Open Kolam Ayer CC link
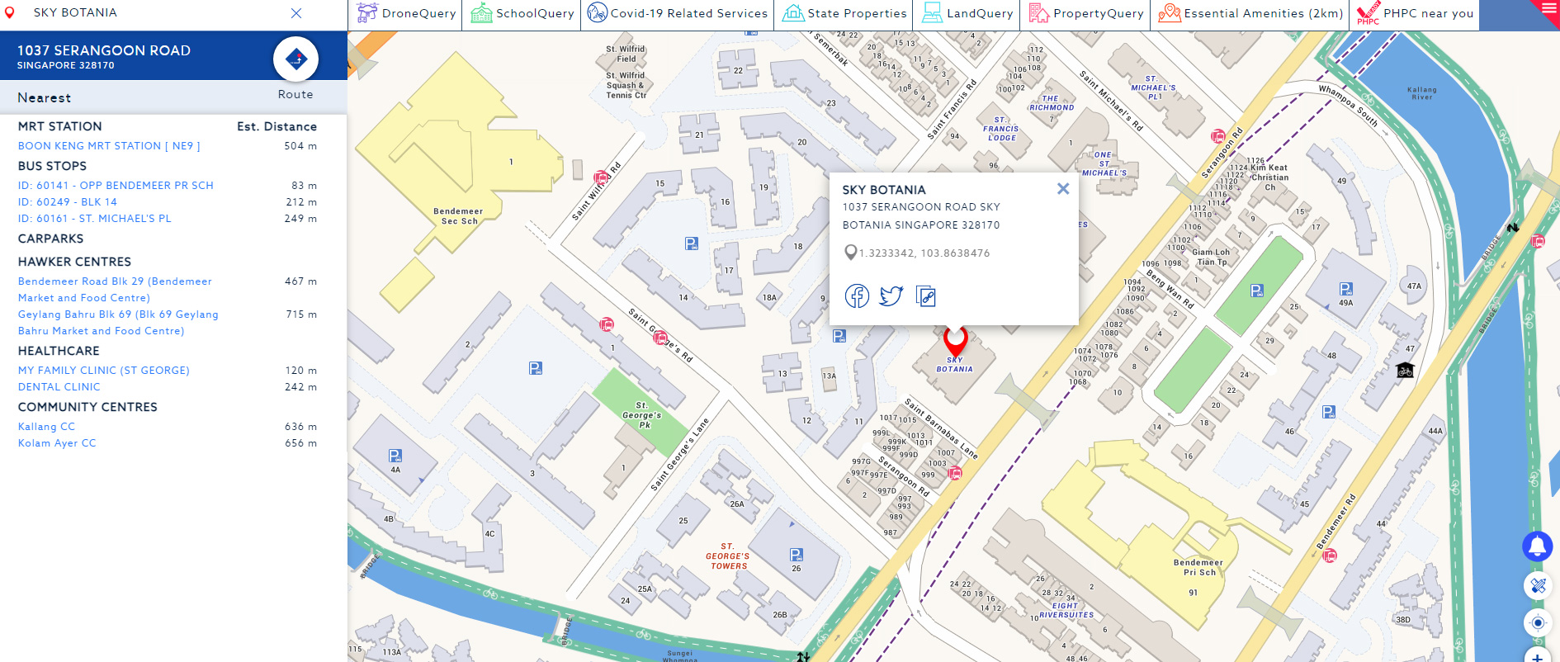Image resolution: width=1560 pixels, height=662 pixels. pos(57,443)
